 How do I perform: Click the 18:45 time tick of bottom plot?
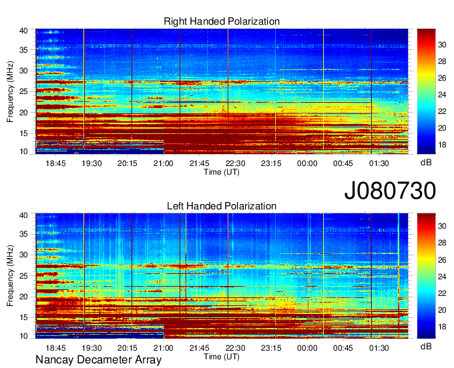pos(55,348)
